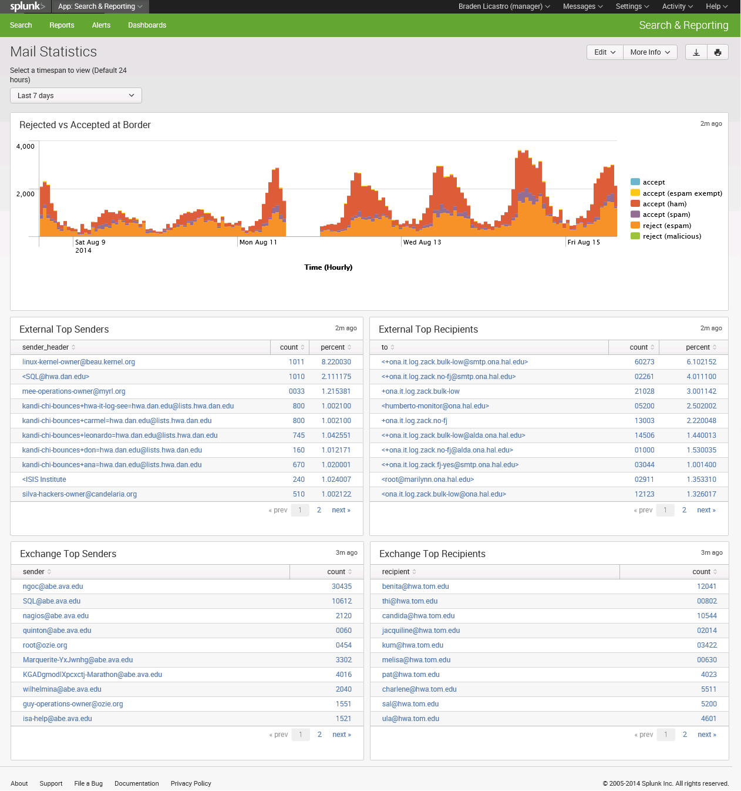The width and height of the screenshot is (741, 791).
Task: Click the reject (espam) legend swatch
Action: (x=635, y=226)
